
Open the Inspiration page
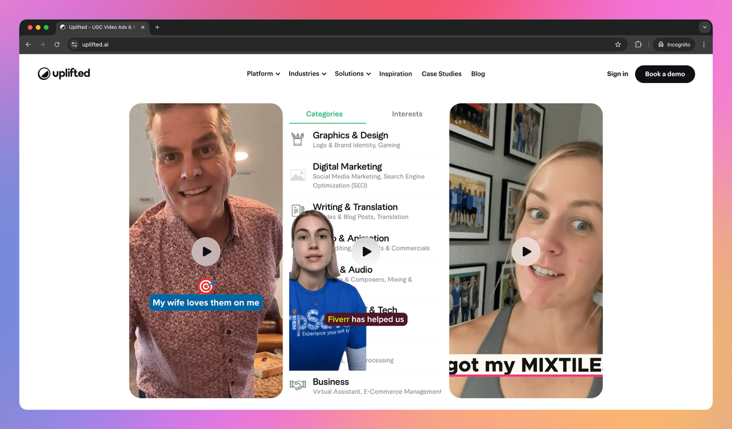(x=396, y=74)
